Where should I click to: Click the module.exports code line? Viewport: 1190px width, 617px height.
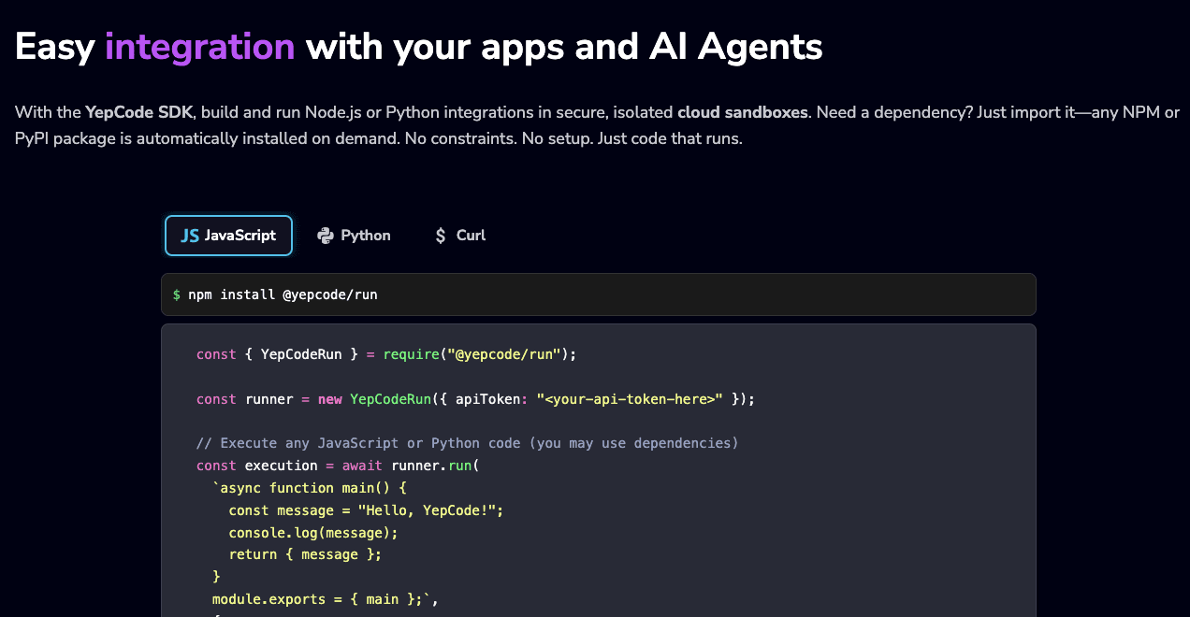325,599
